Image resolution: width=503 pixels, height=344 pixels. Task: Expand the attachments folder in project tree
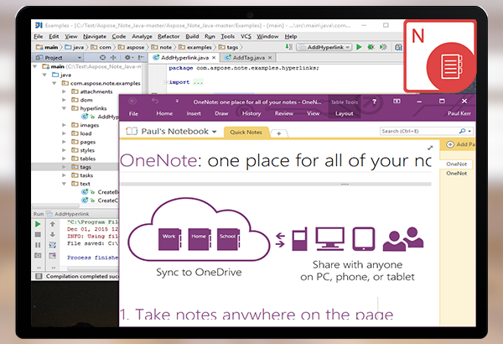click(64, 91)
